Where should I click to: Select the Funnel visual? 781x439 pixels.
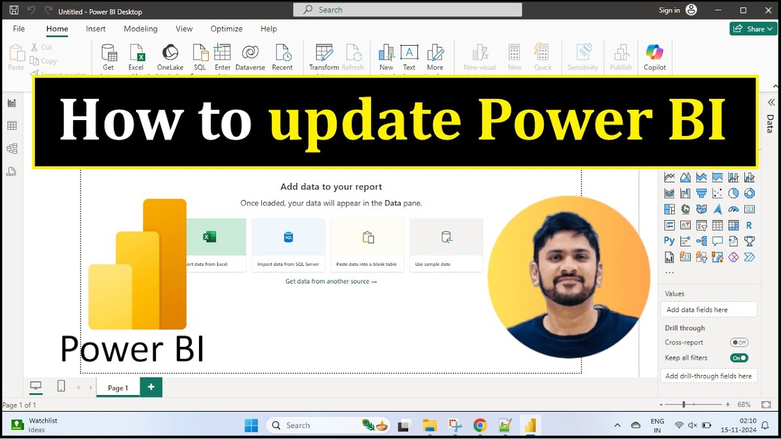coord(702,193)
